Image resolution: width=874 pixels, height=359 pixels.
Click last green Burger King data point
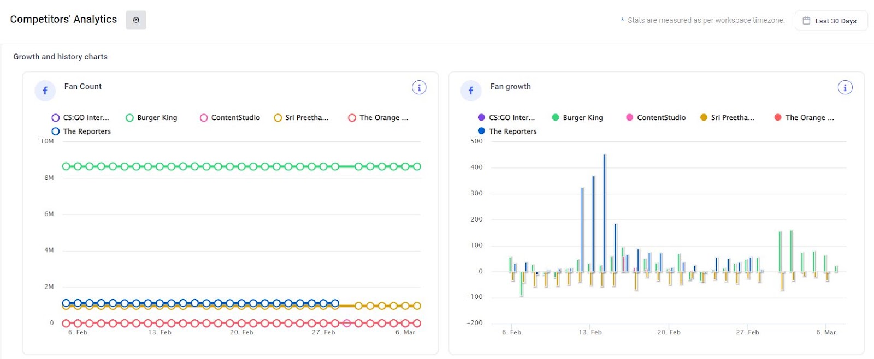pos(417,166)
